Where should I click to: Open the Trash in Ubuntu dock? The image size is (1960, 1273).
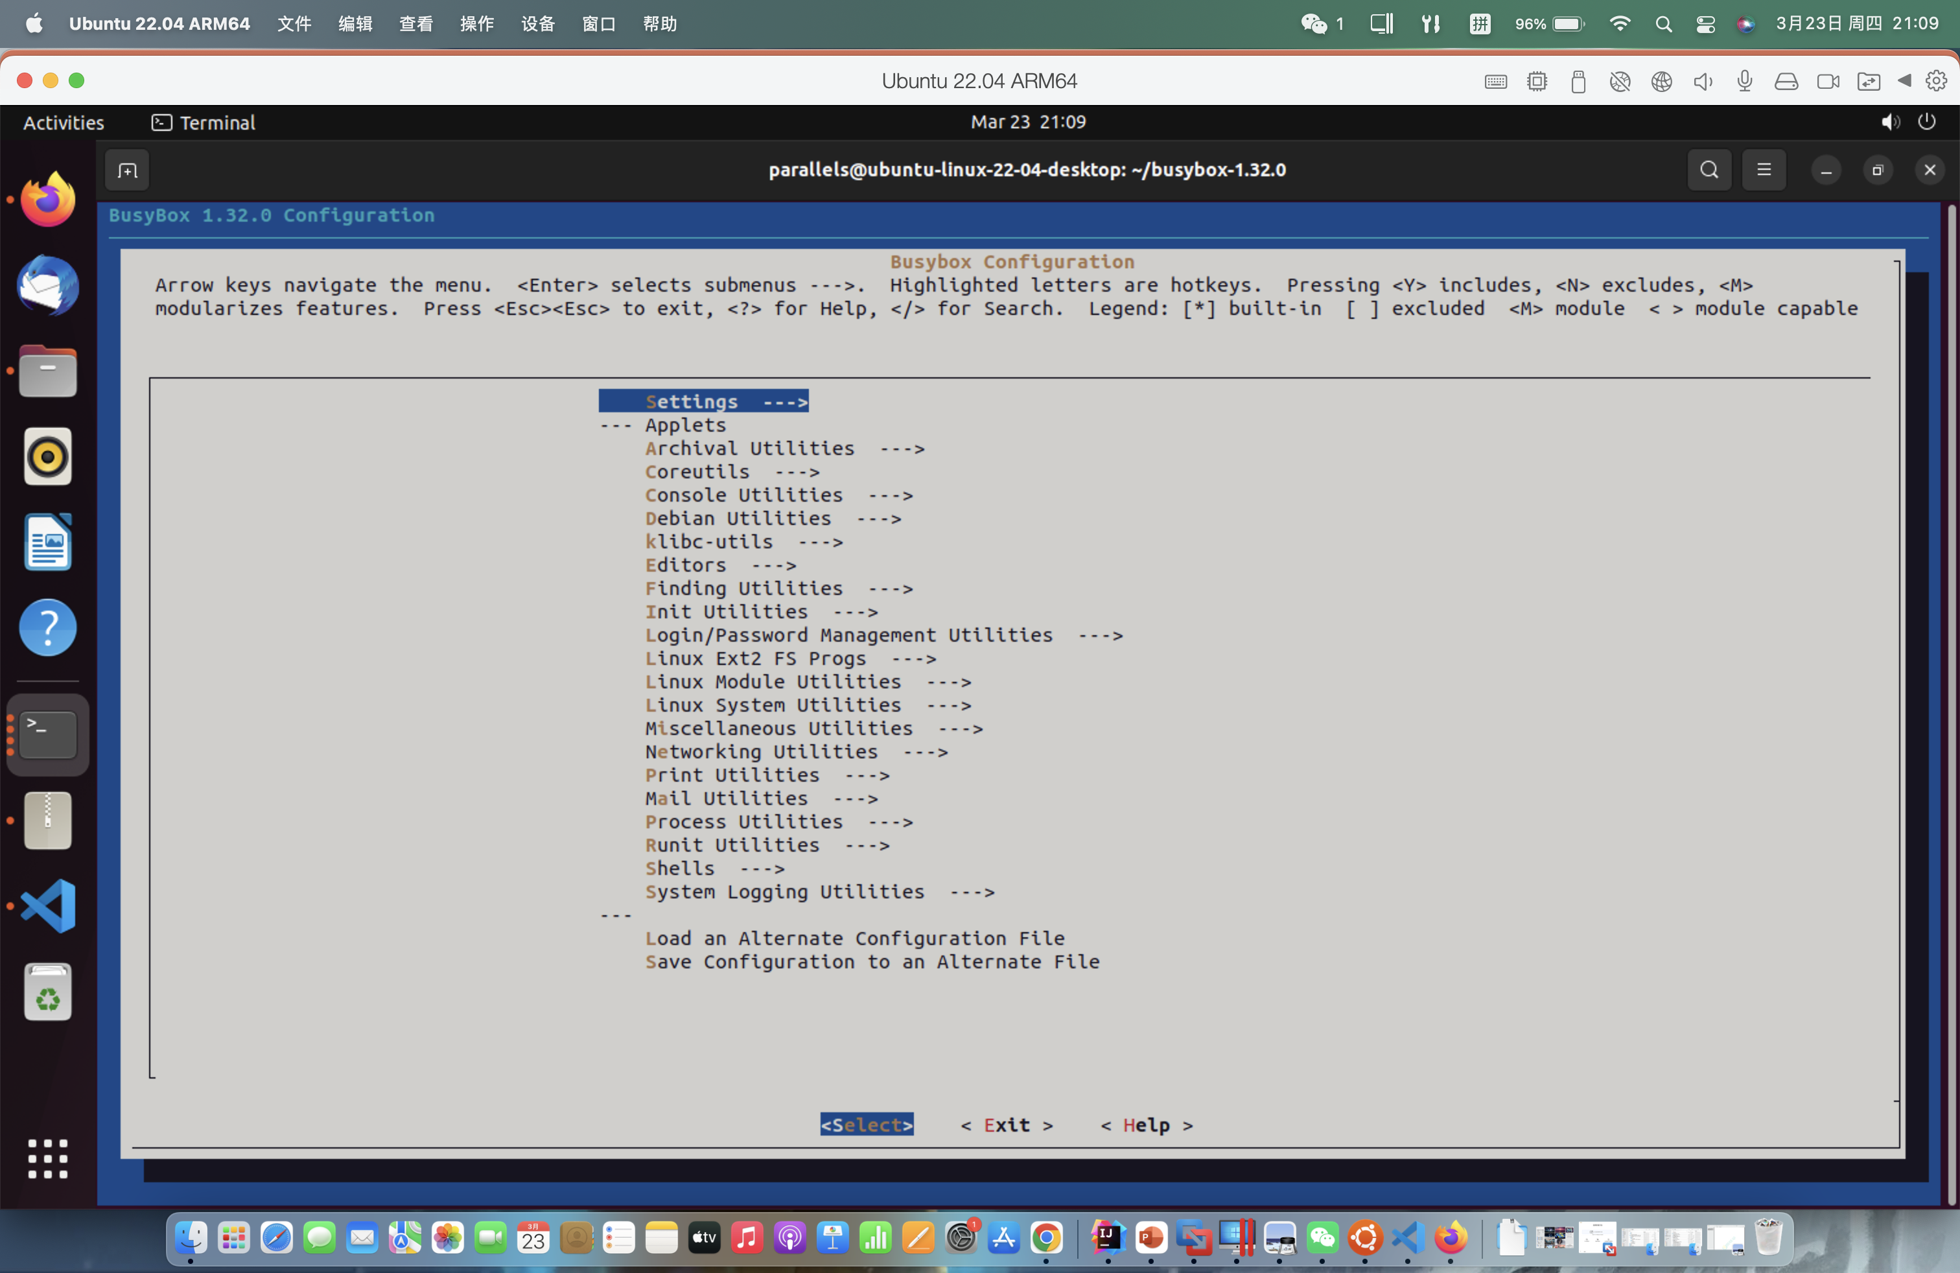tap(48, 992)
